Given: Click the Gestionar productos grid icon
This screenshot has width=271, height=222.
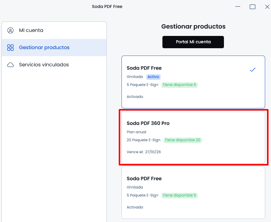Looking at the screenshot, I should (x=10, y=48).
